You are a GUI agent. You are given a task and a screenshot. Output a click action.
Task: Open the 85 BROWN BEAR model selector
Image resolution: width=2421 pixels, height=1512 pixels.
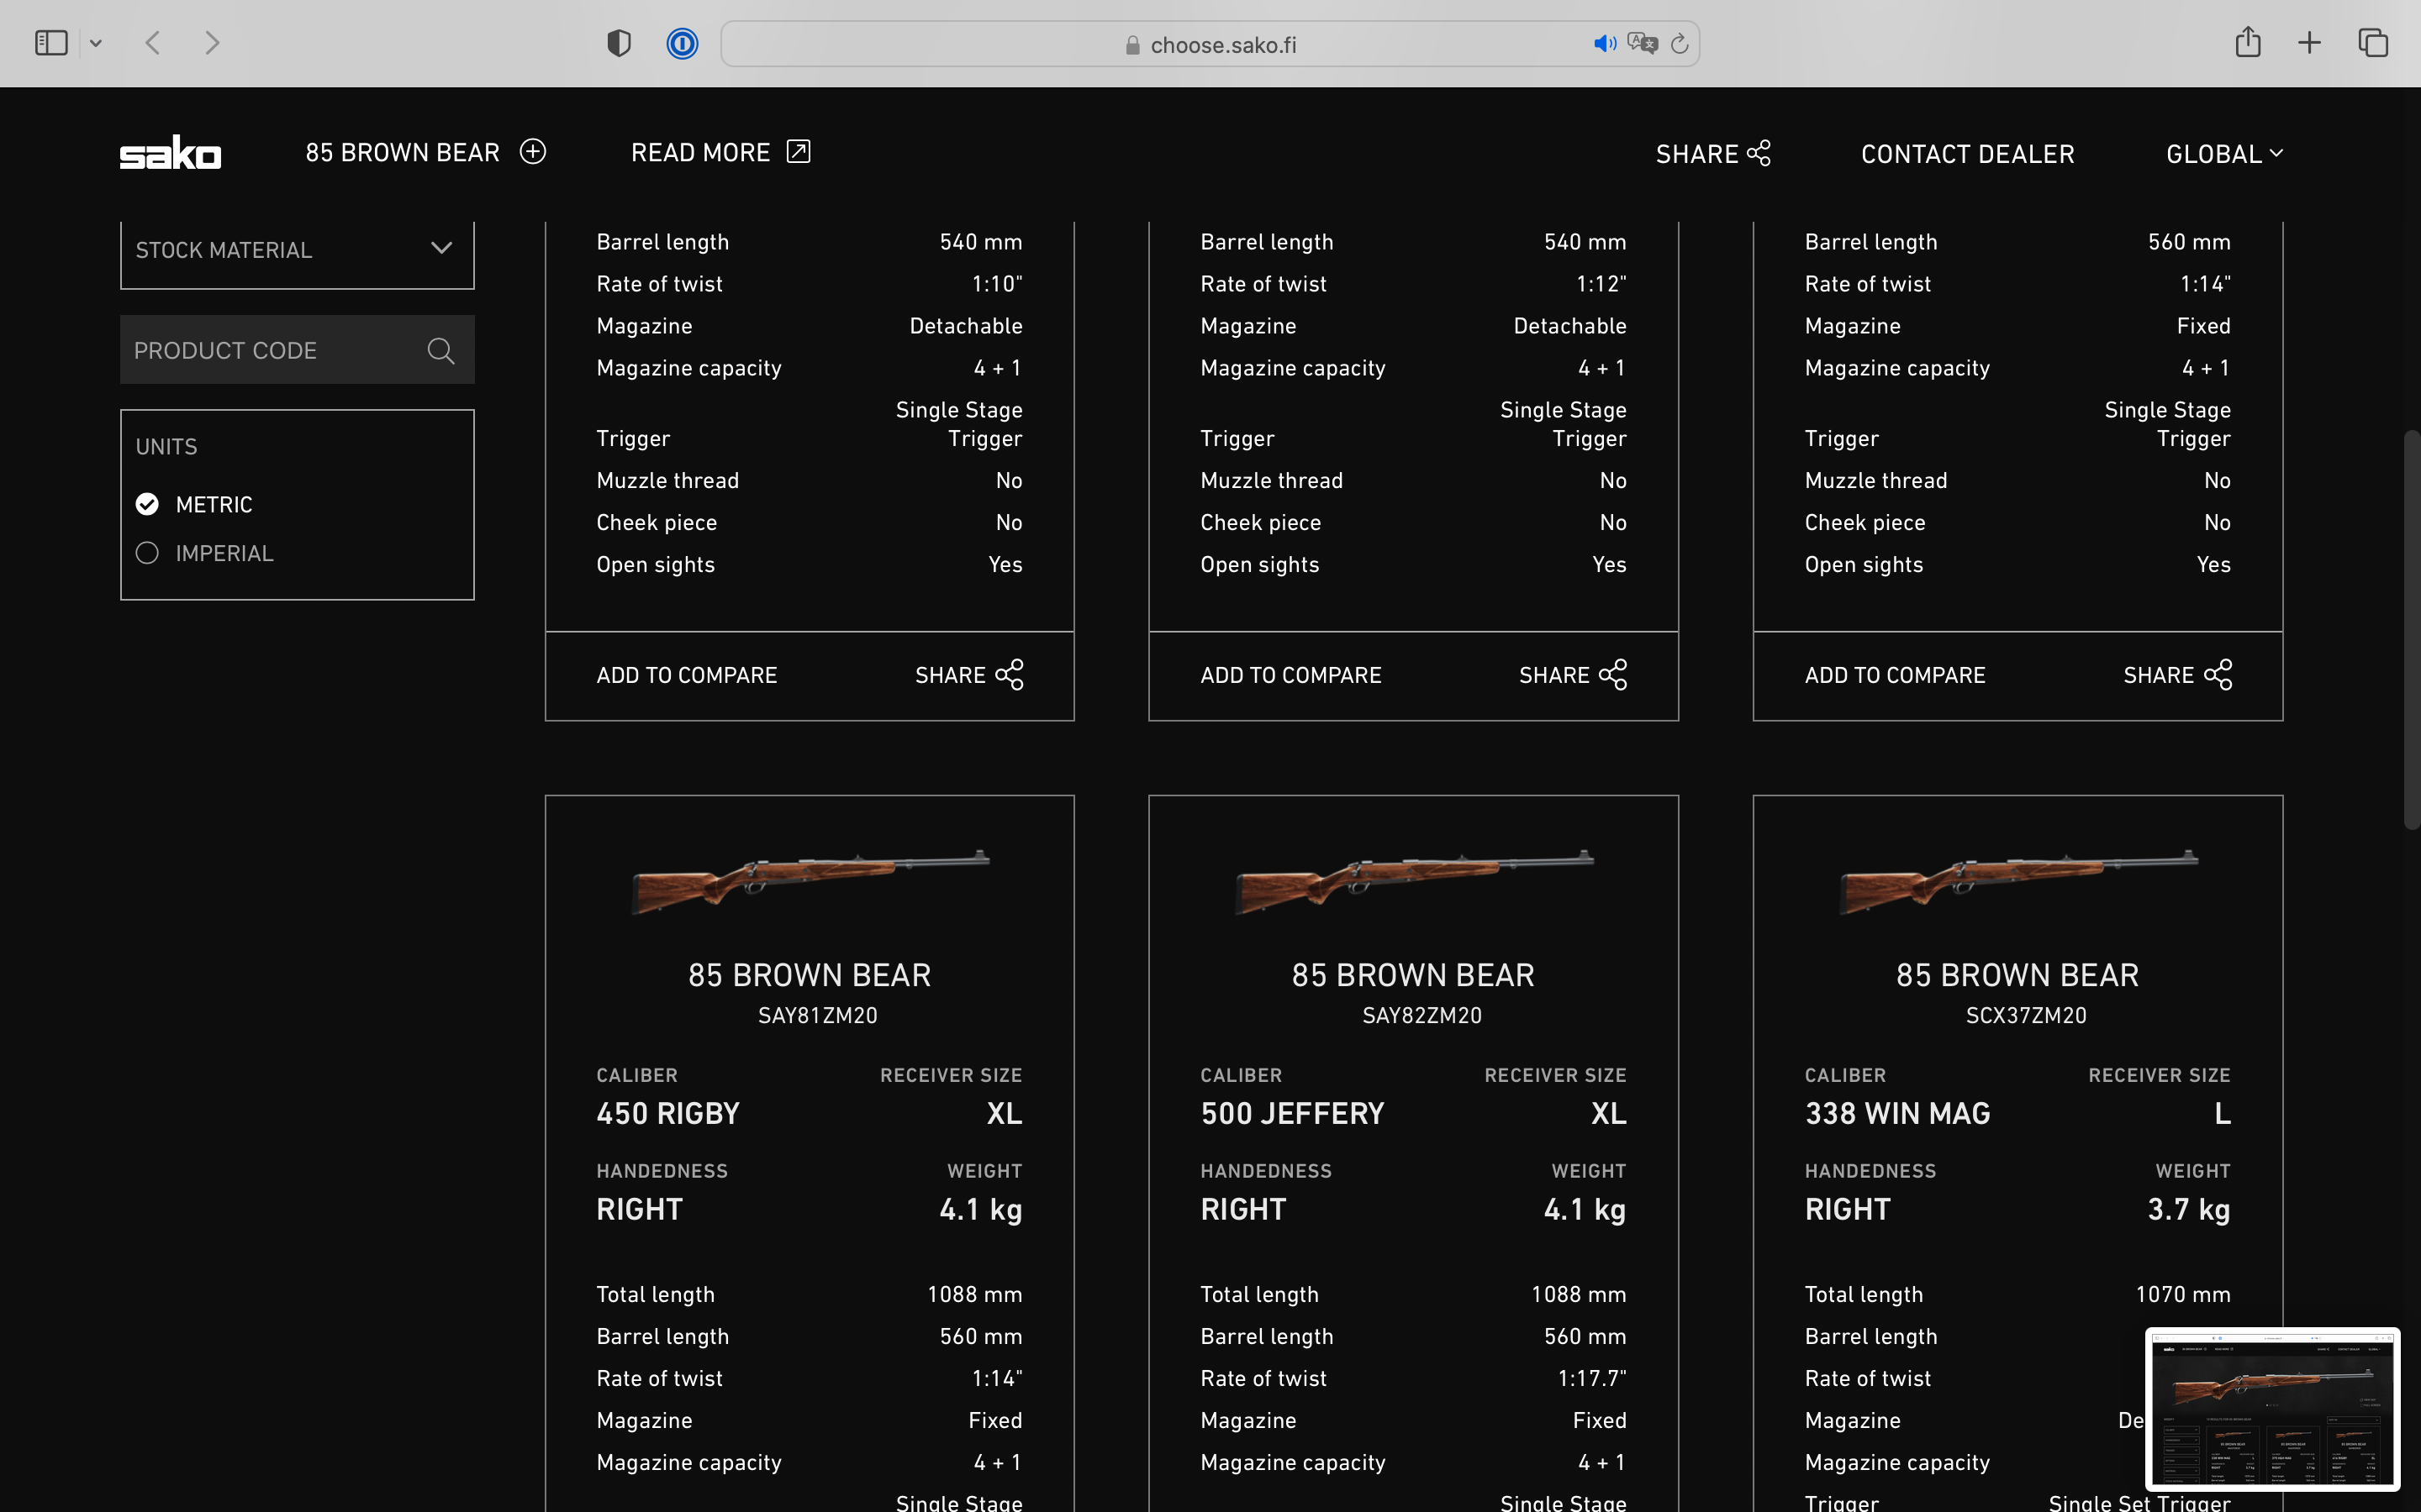pyautogui.click(x=425, y=152)
